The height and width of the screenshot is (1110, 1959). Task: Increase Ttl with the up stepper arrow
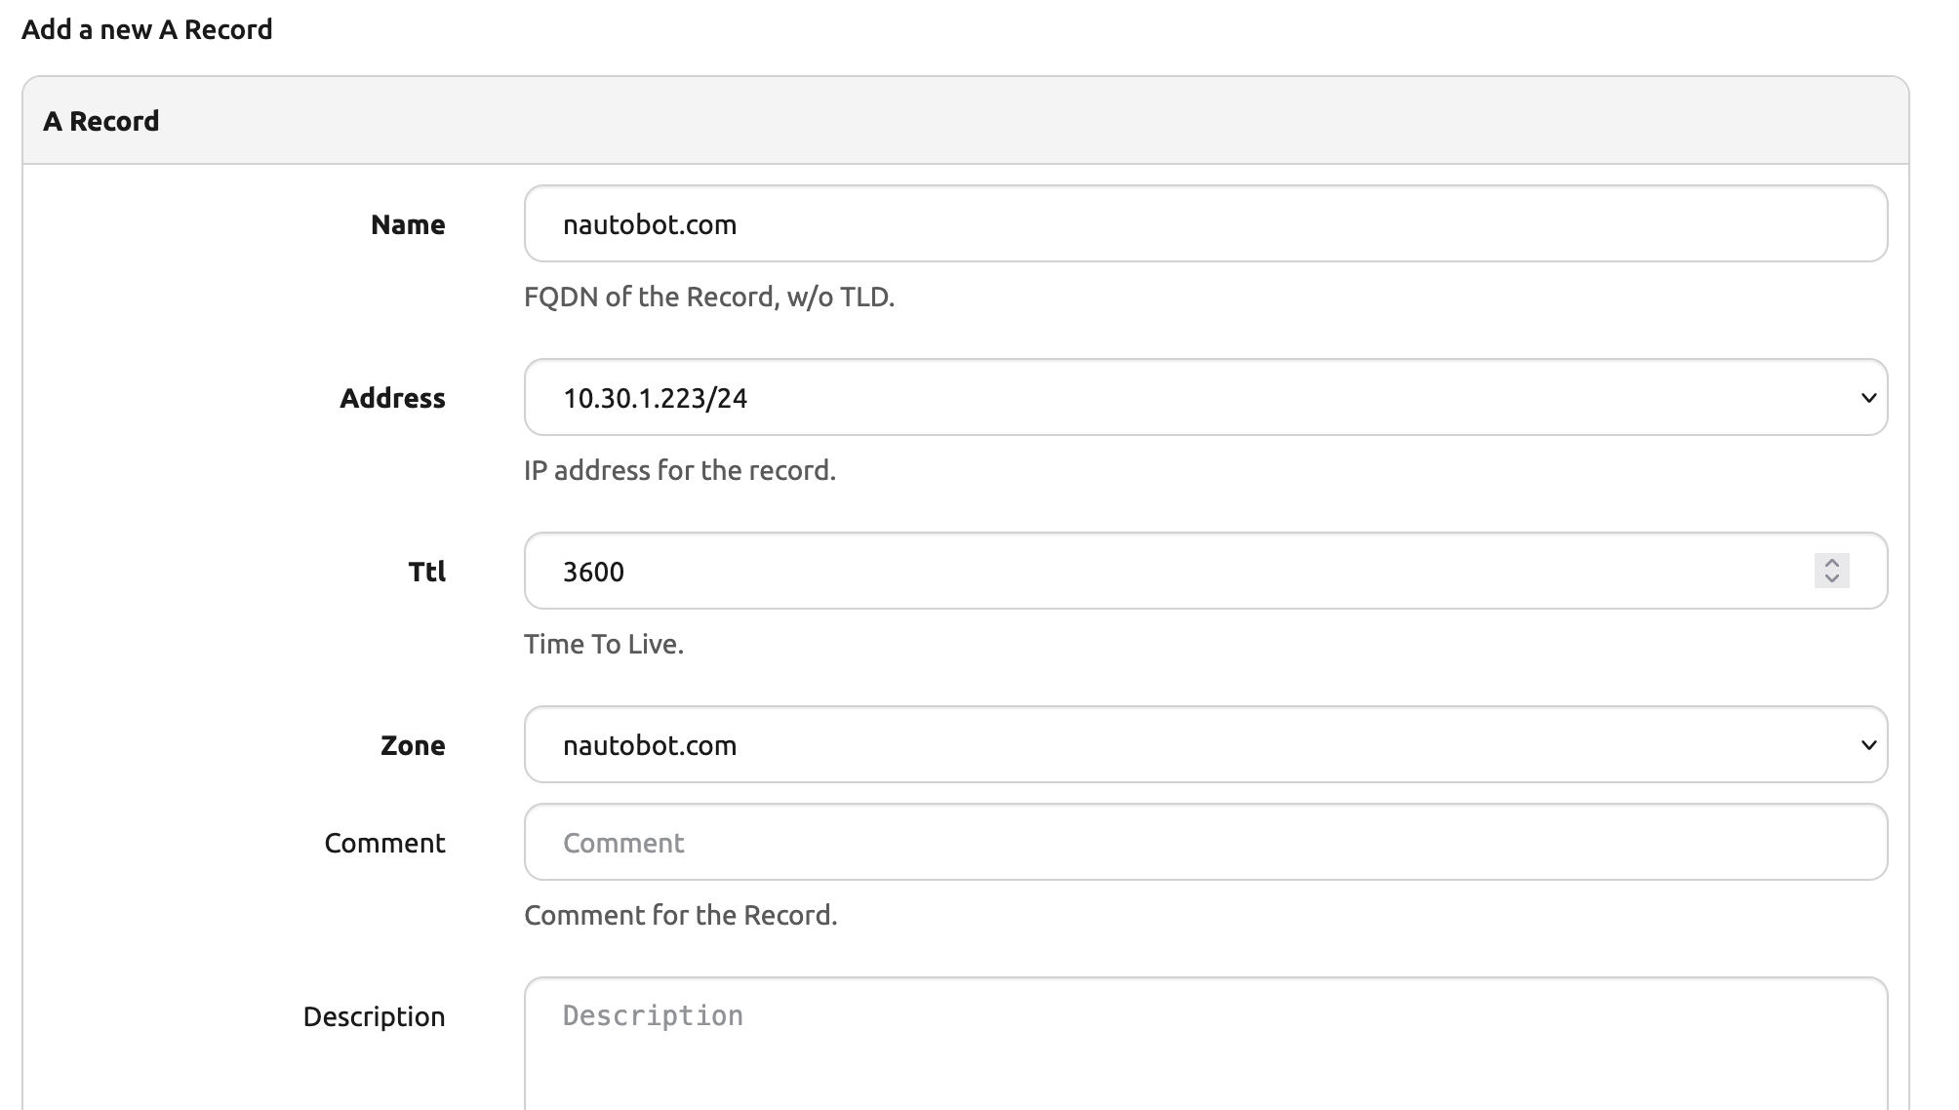tap(1831, 563)
